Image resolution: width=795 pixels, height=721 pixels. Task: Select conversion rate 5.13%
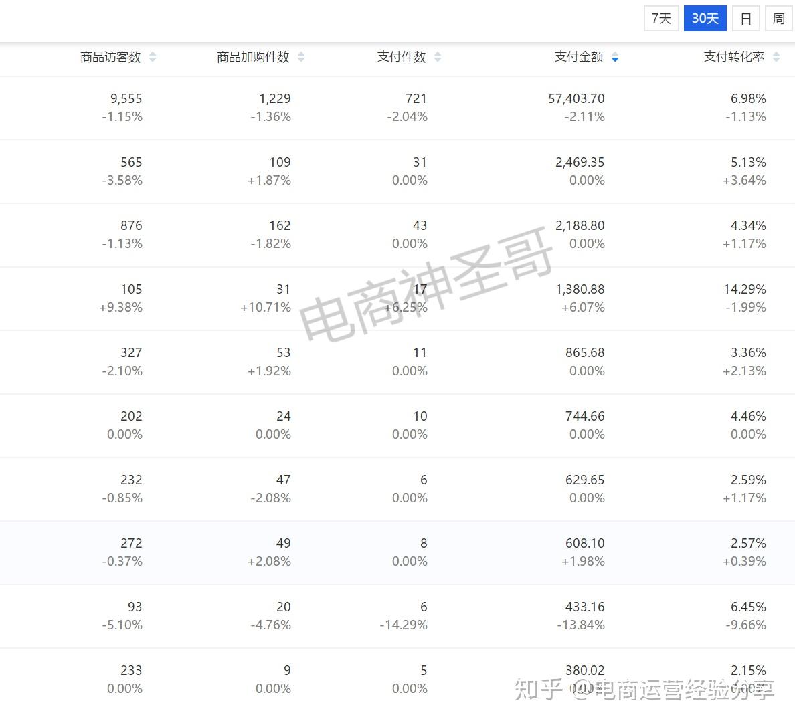pos(748,162)
